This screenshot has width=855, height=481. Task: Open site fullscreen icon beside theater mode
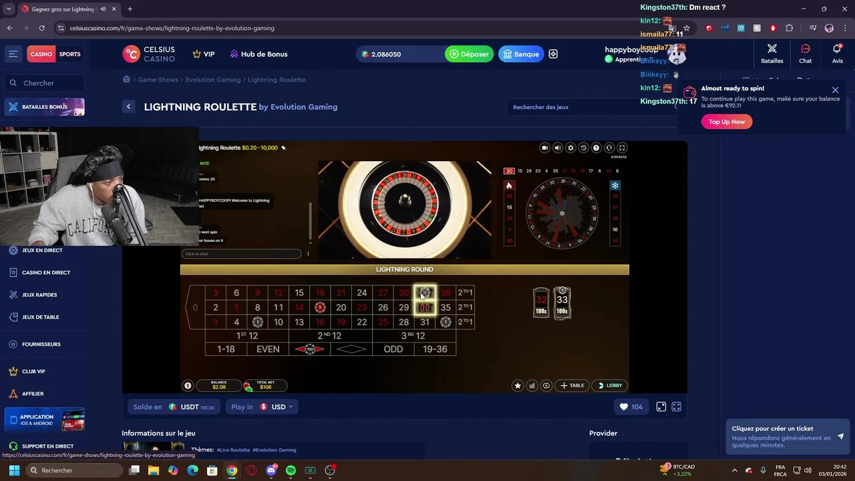click(676, 407)
